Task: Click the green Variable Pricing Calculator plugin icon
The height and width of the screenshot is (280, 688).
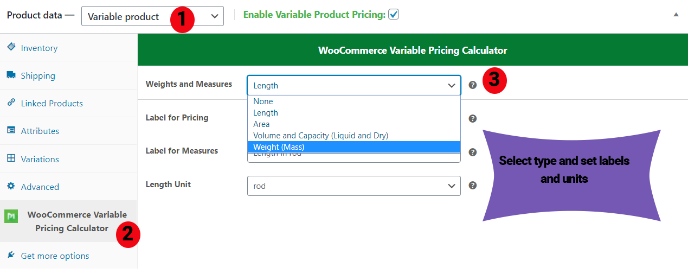Action: (11, 217)
